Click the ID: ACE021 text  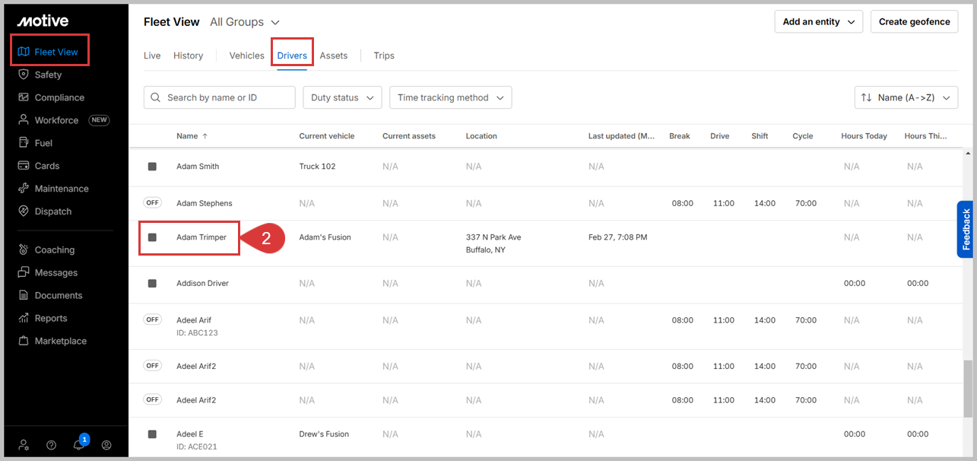pyautogui.click(x=197, y=447)
